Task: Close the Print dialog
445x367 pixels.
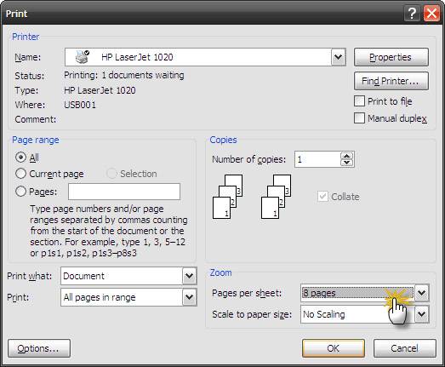Action: (431, 14)
